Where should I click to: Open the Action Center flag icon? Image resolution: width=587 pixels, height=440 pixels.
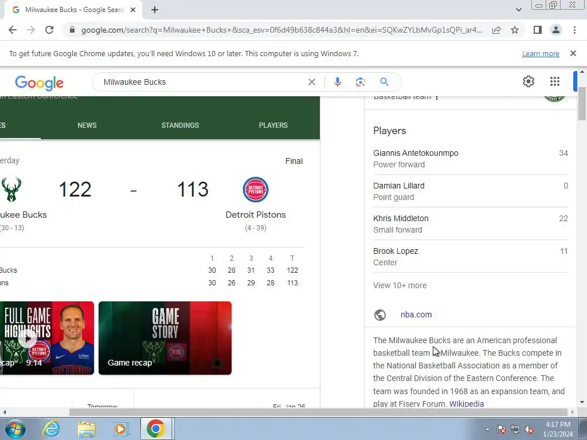(502, 429)
